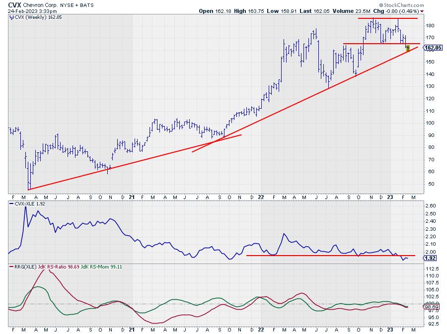Click the 98.69 RS-Ratio value tag
This screenshot has height=334, width=447.
(433, 308)
